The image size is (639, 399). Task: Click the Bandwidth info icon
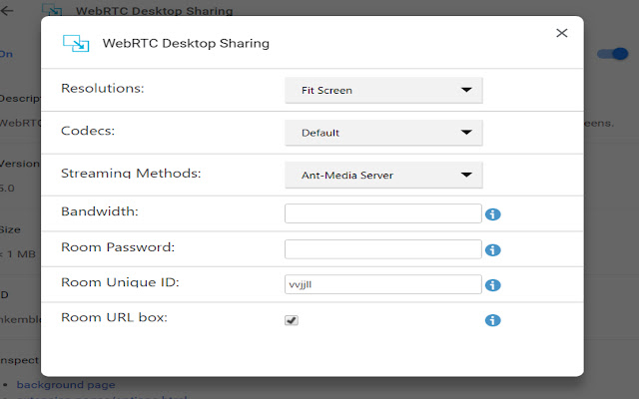pos(492,213)
